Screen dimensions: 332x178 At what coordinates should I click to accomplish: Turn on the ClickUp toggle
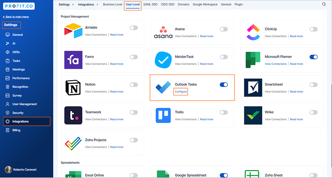click(x=314, y=29)
